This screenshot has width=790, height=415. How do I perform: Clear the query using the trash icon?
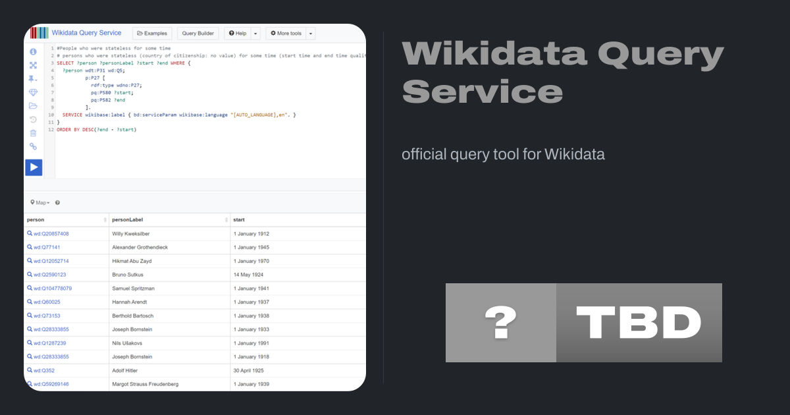34,133
